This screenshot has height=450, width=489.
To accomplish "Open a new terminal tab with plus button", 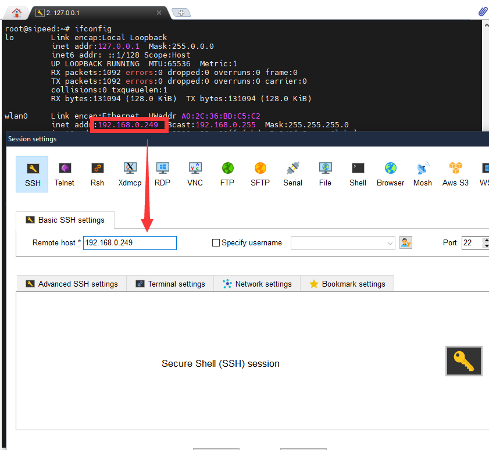I will click(x=180, y=12).
